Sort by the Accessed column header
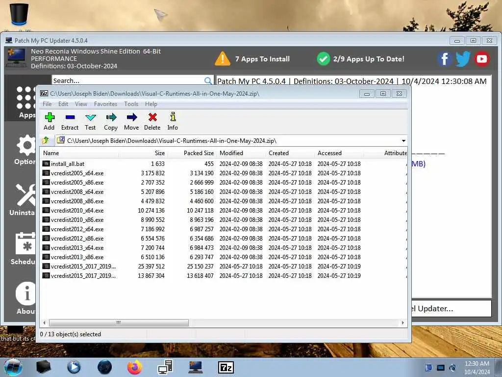502x377 pixels. [339, 153]
